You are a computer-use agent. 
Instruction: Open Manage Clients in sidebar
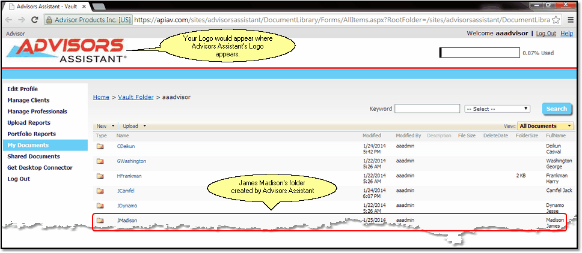(28, 100)
